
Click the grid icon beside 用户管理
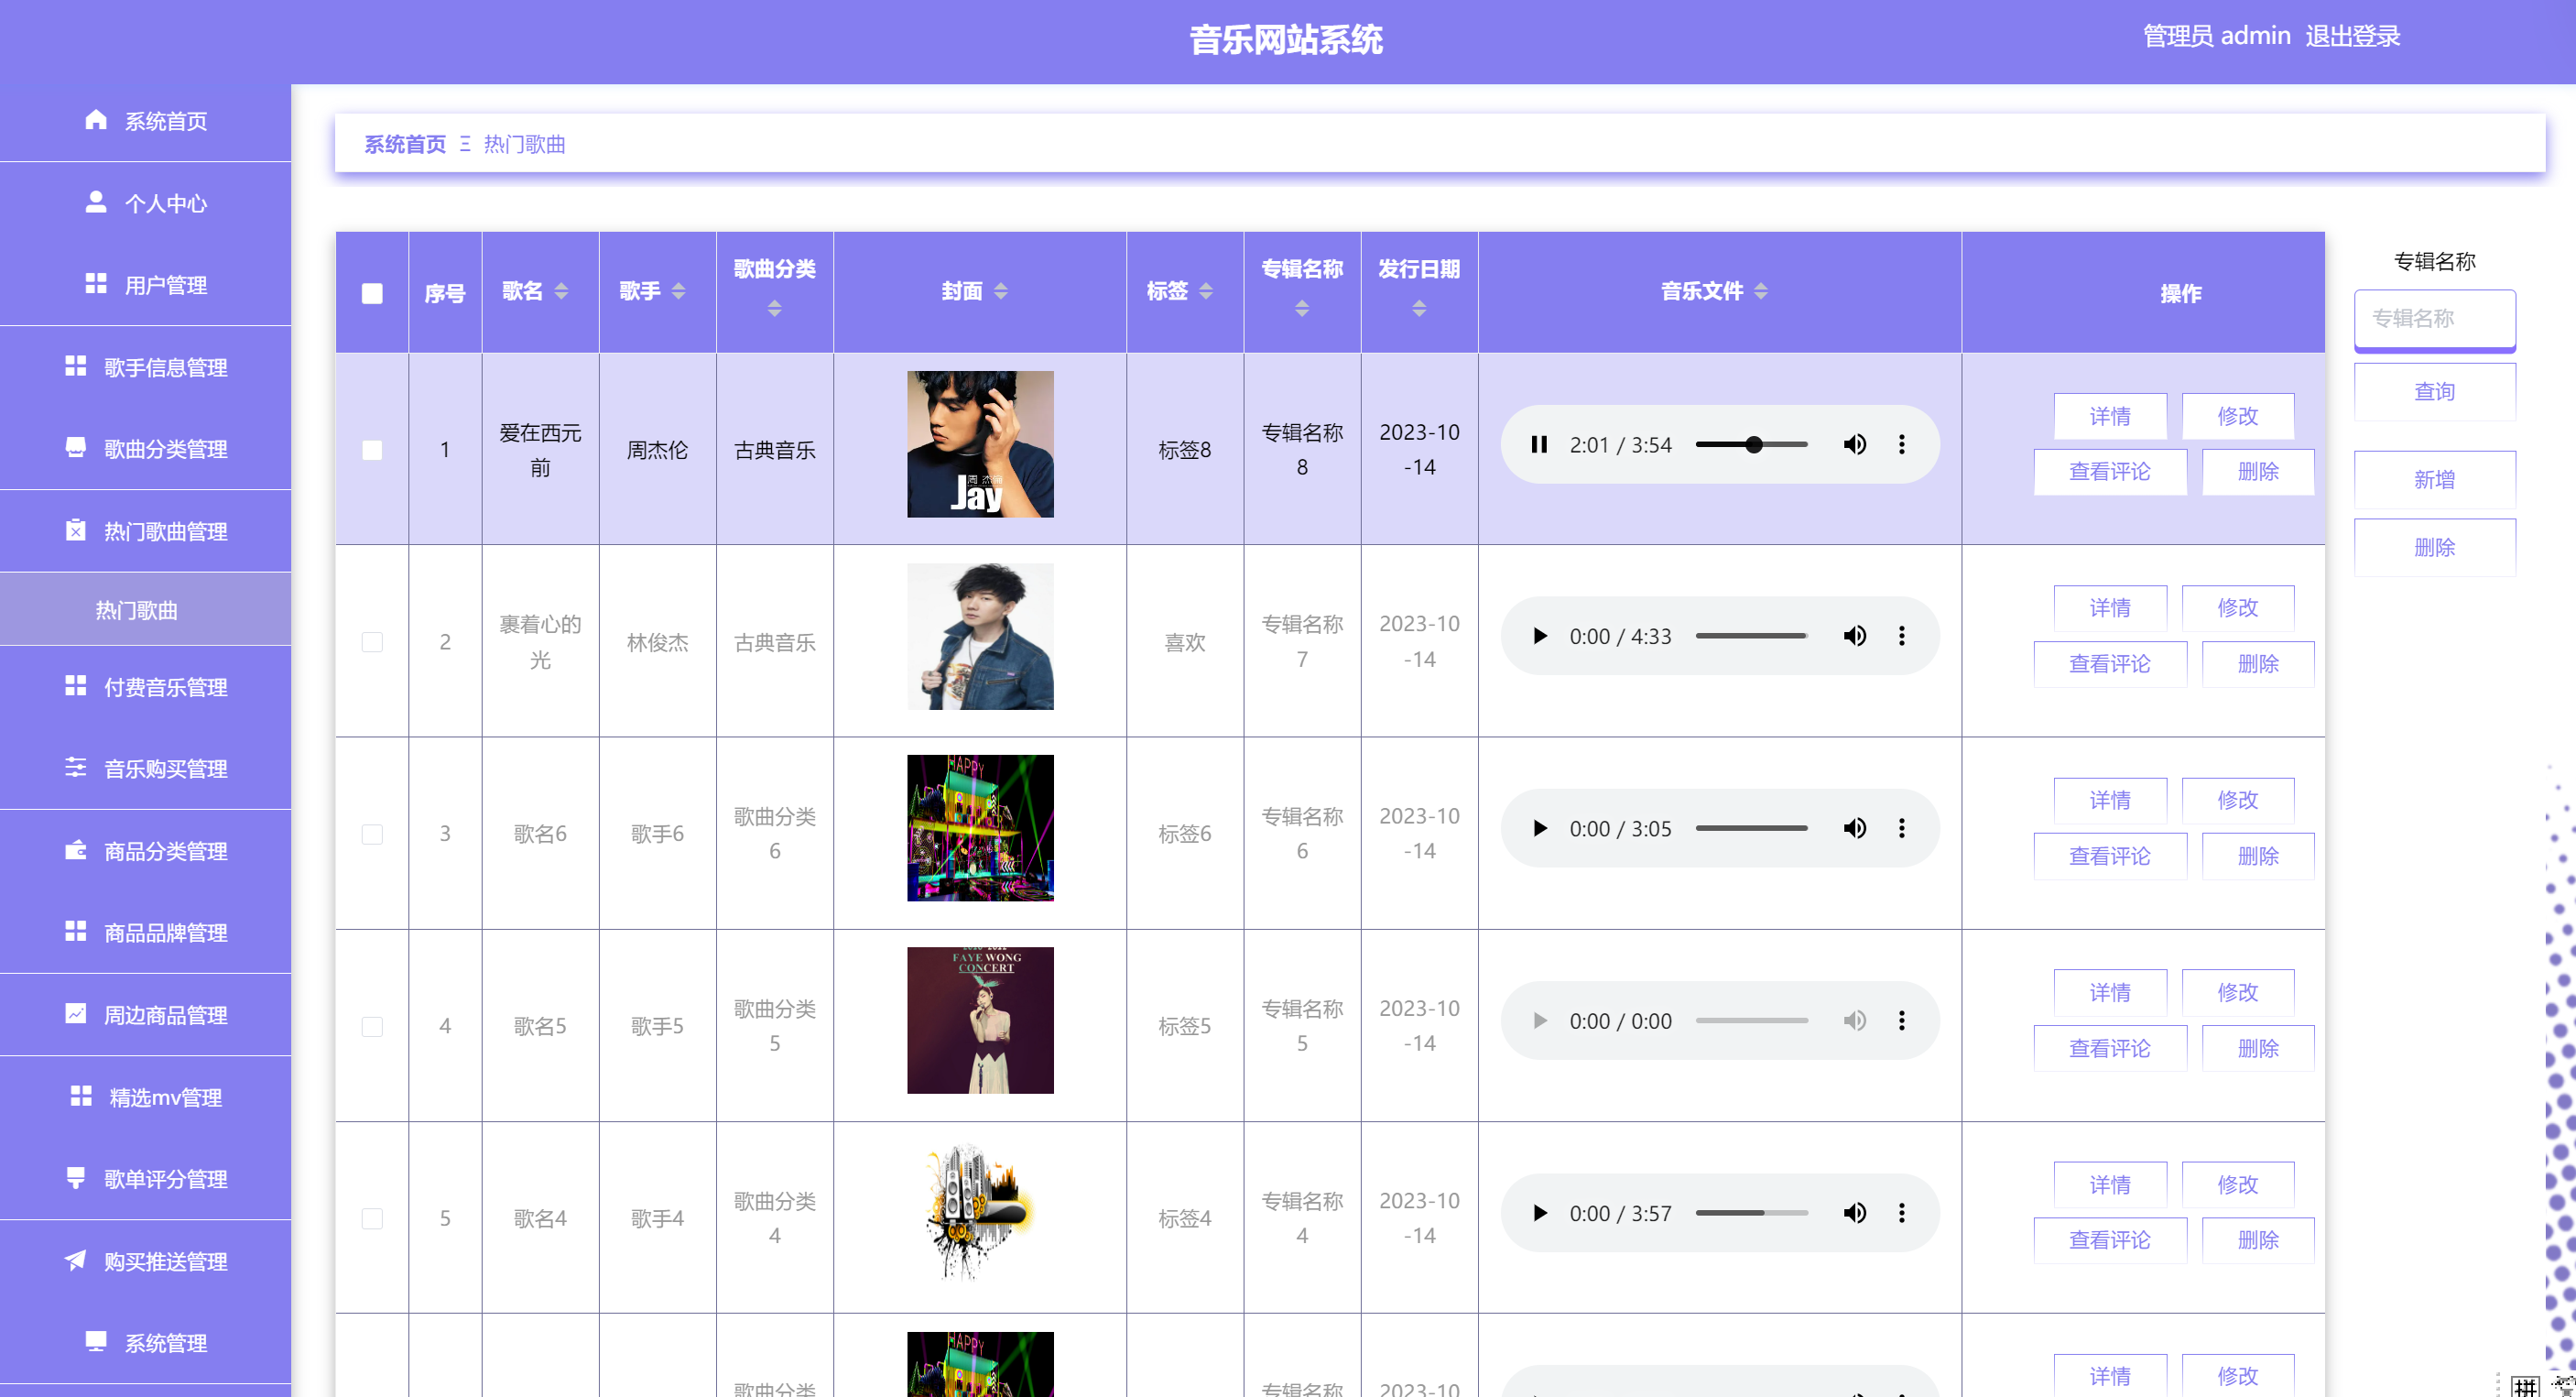[96, 284]
